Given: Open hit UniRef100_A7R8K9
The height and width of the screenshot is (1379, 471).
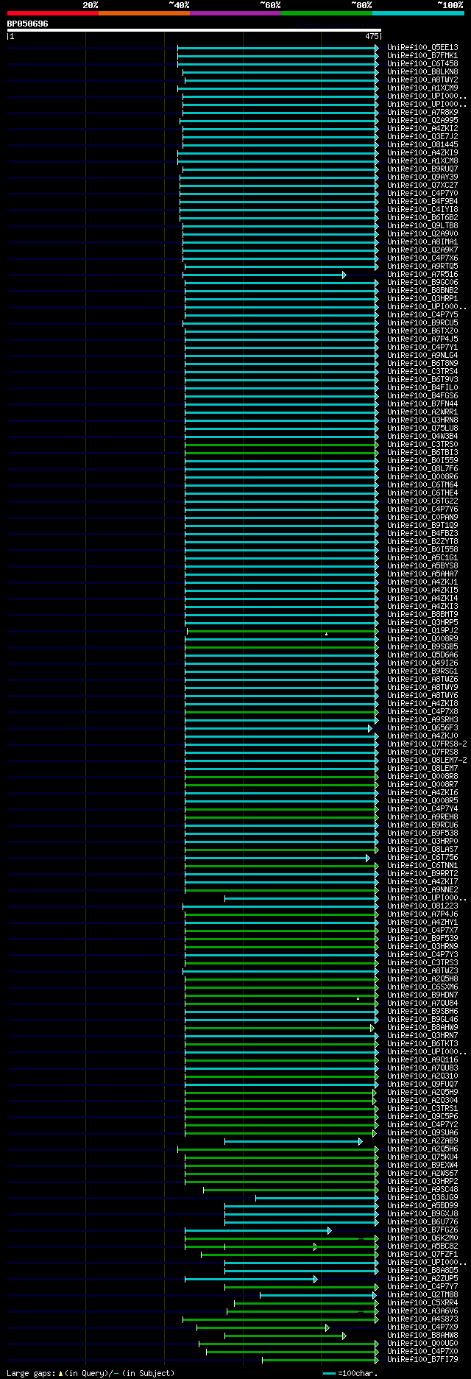Looking at the screenshot, I should [422, 113].
